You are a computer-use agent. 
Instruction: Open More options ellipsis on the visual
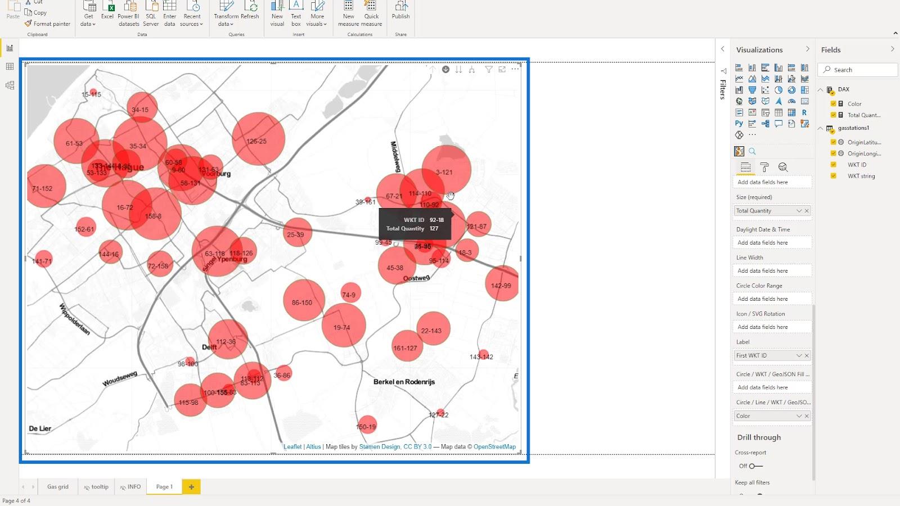[515, 70]
